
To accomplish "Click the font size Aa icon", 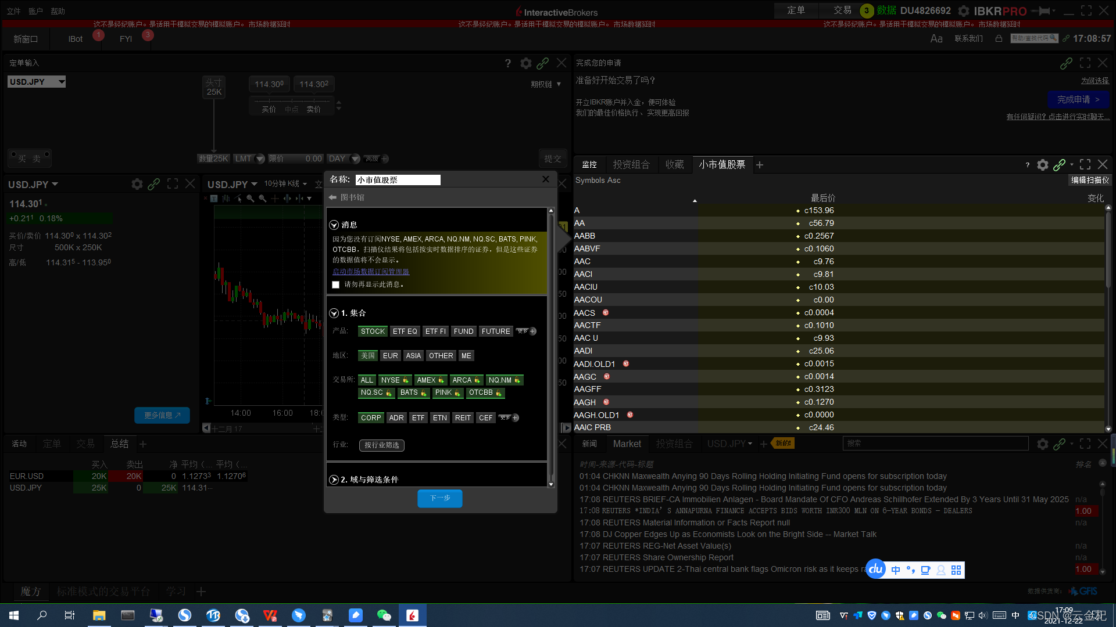I will (x=936, y=39).
